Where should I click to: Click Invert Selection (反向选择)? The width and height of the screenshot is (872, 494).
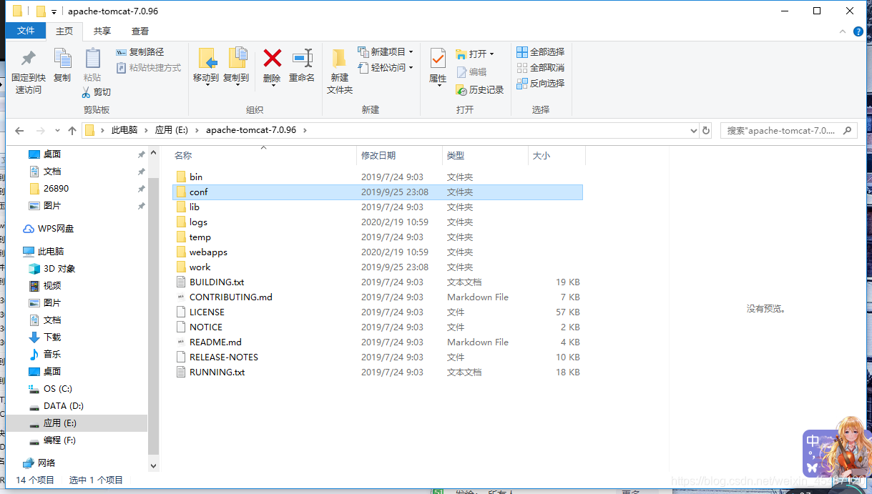tap(541, 84)
